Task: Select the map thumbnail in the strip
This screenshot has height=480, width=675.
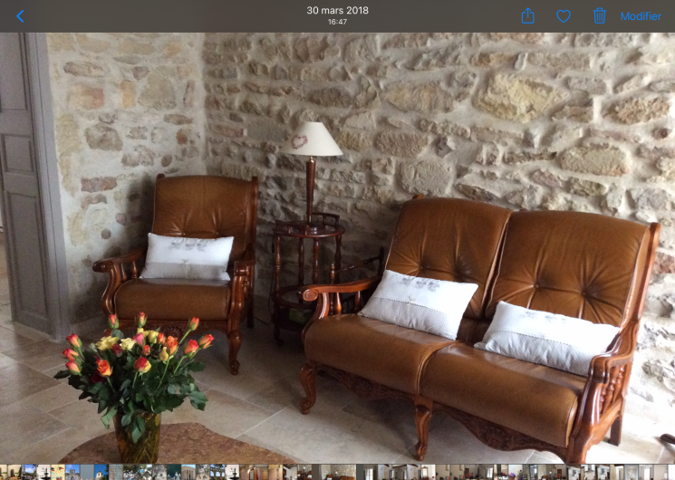Action: tap(58, 472)
